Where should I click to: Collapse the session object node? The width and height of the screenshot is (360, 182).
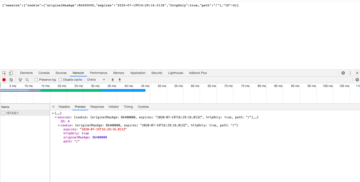56,117
